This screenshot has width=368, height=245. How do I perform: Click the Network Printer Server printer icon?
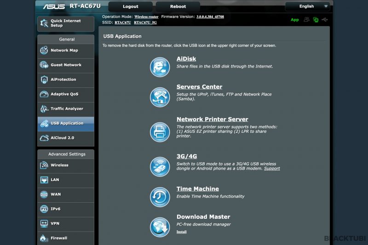(x=160, y=132)
